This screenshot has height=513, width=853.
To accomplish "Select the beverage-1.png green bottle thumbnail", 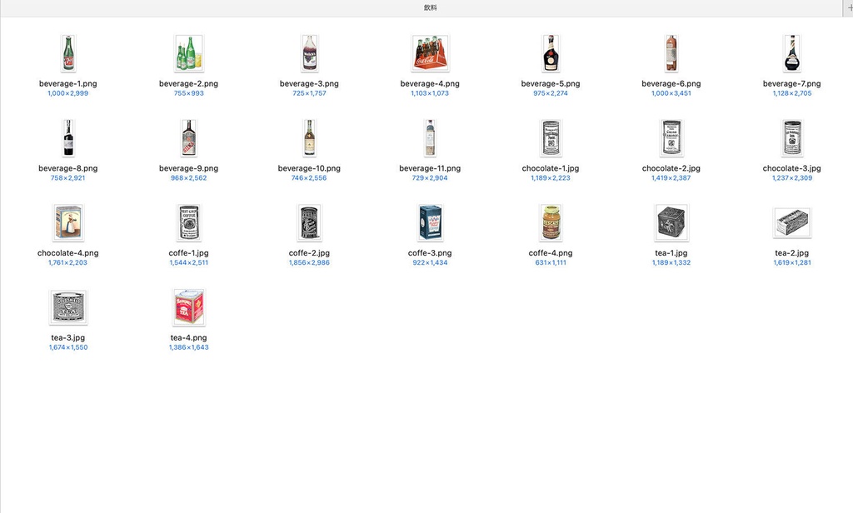I will 68,53.
